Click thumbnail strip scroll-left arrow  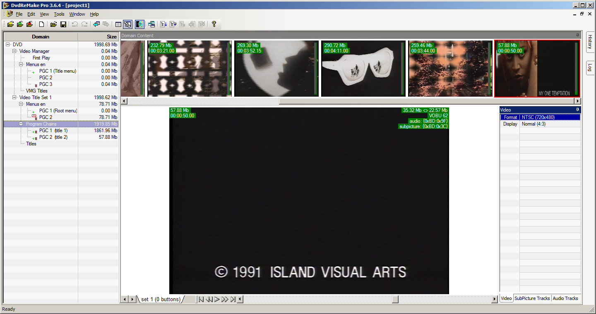click(124, 101)
